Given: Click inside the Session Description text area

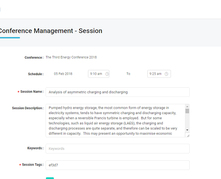Looking at the screenshot, I should click(115, 120).
